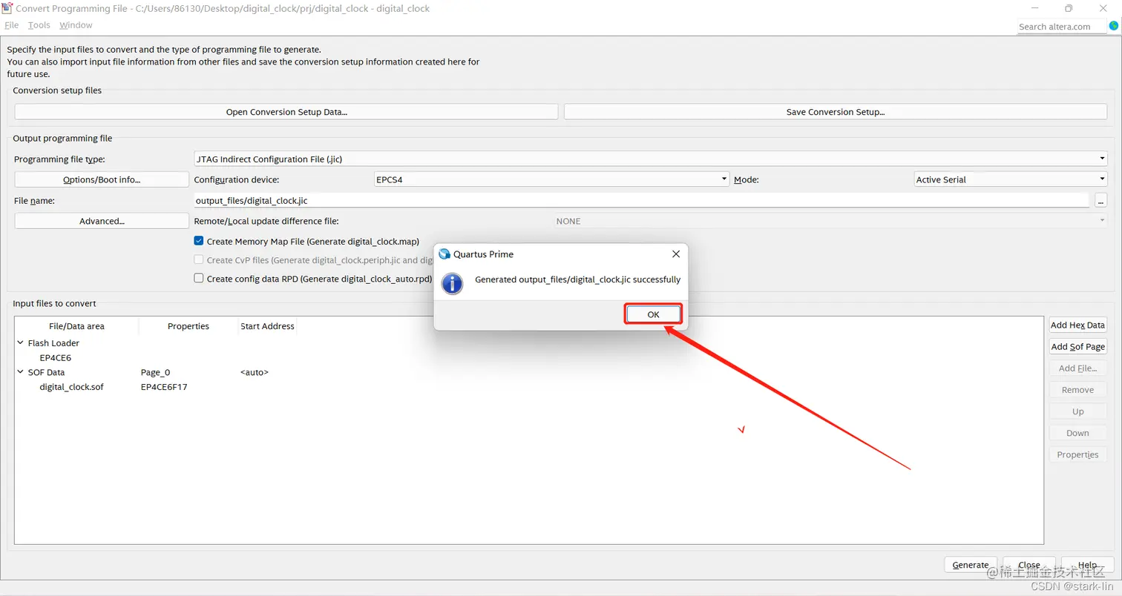Image resolution: width=1122 pixels, height=596 pixels.
Task: Click the Properties column header
Action: point(188,326)
